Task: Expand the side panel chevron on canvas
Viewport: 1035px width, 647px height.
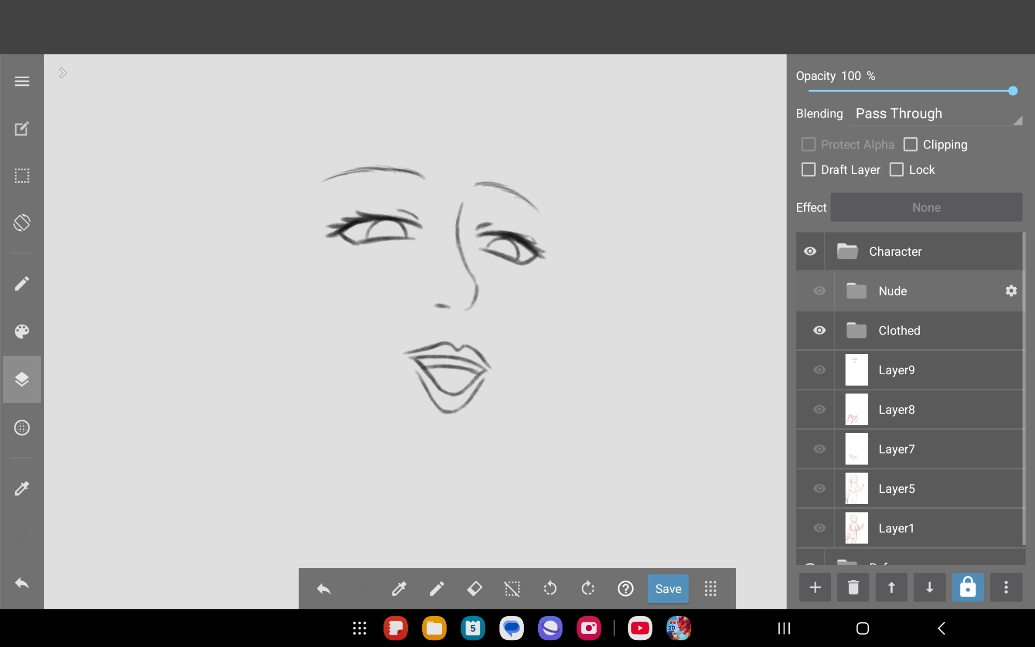Action: tap(63, 73)
